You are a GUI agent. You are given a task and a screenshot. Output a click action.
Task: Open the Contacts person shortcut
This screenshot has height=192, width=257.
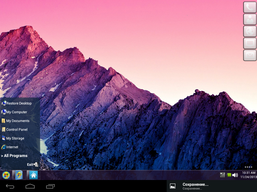point(250,19)
